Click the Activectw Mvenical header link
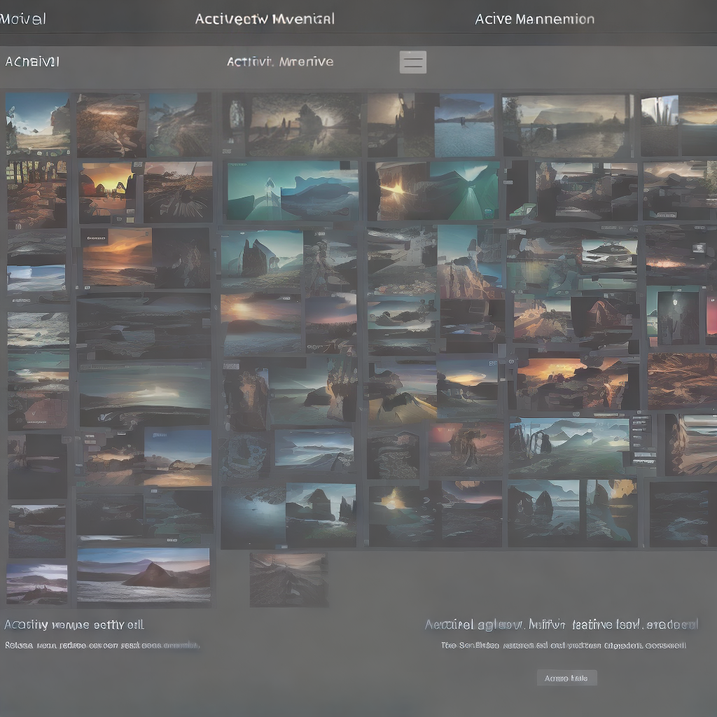 click(265, 19)
